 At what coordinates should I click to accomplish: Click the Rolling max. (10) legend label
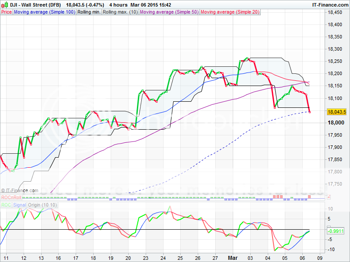[120, 12]
